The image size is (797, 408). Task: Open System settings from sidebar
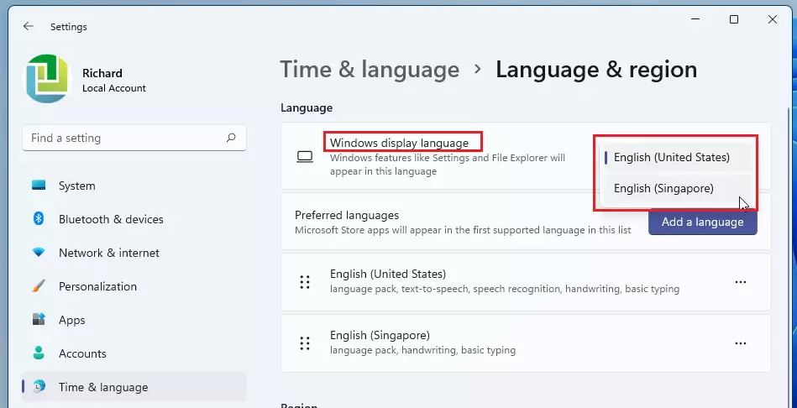pyautogui.click(x=134, y=186)
